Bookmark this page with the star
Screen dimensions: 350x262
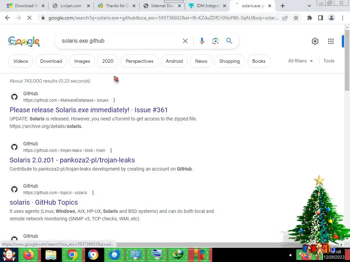(296, 18)
